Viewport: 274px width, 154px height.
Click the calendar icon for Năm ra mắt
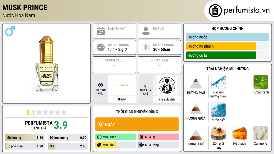[101, 31]
